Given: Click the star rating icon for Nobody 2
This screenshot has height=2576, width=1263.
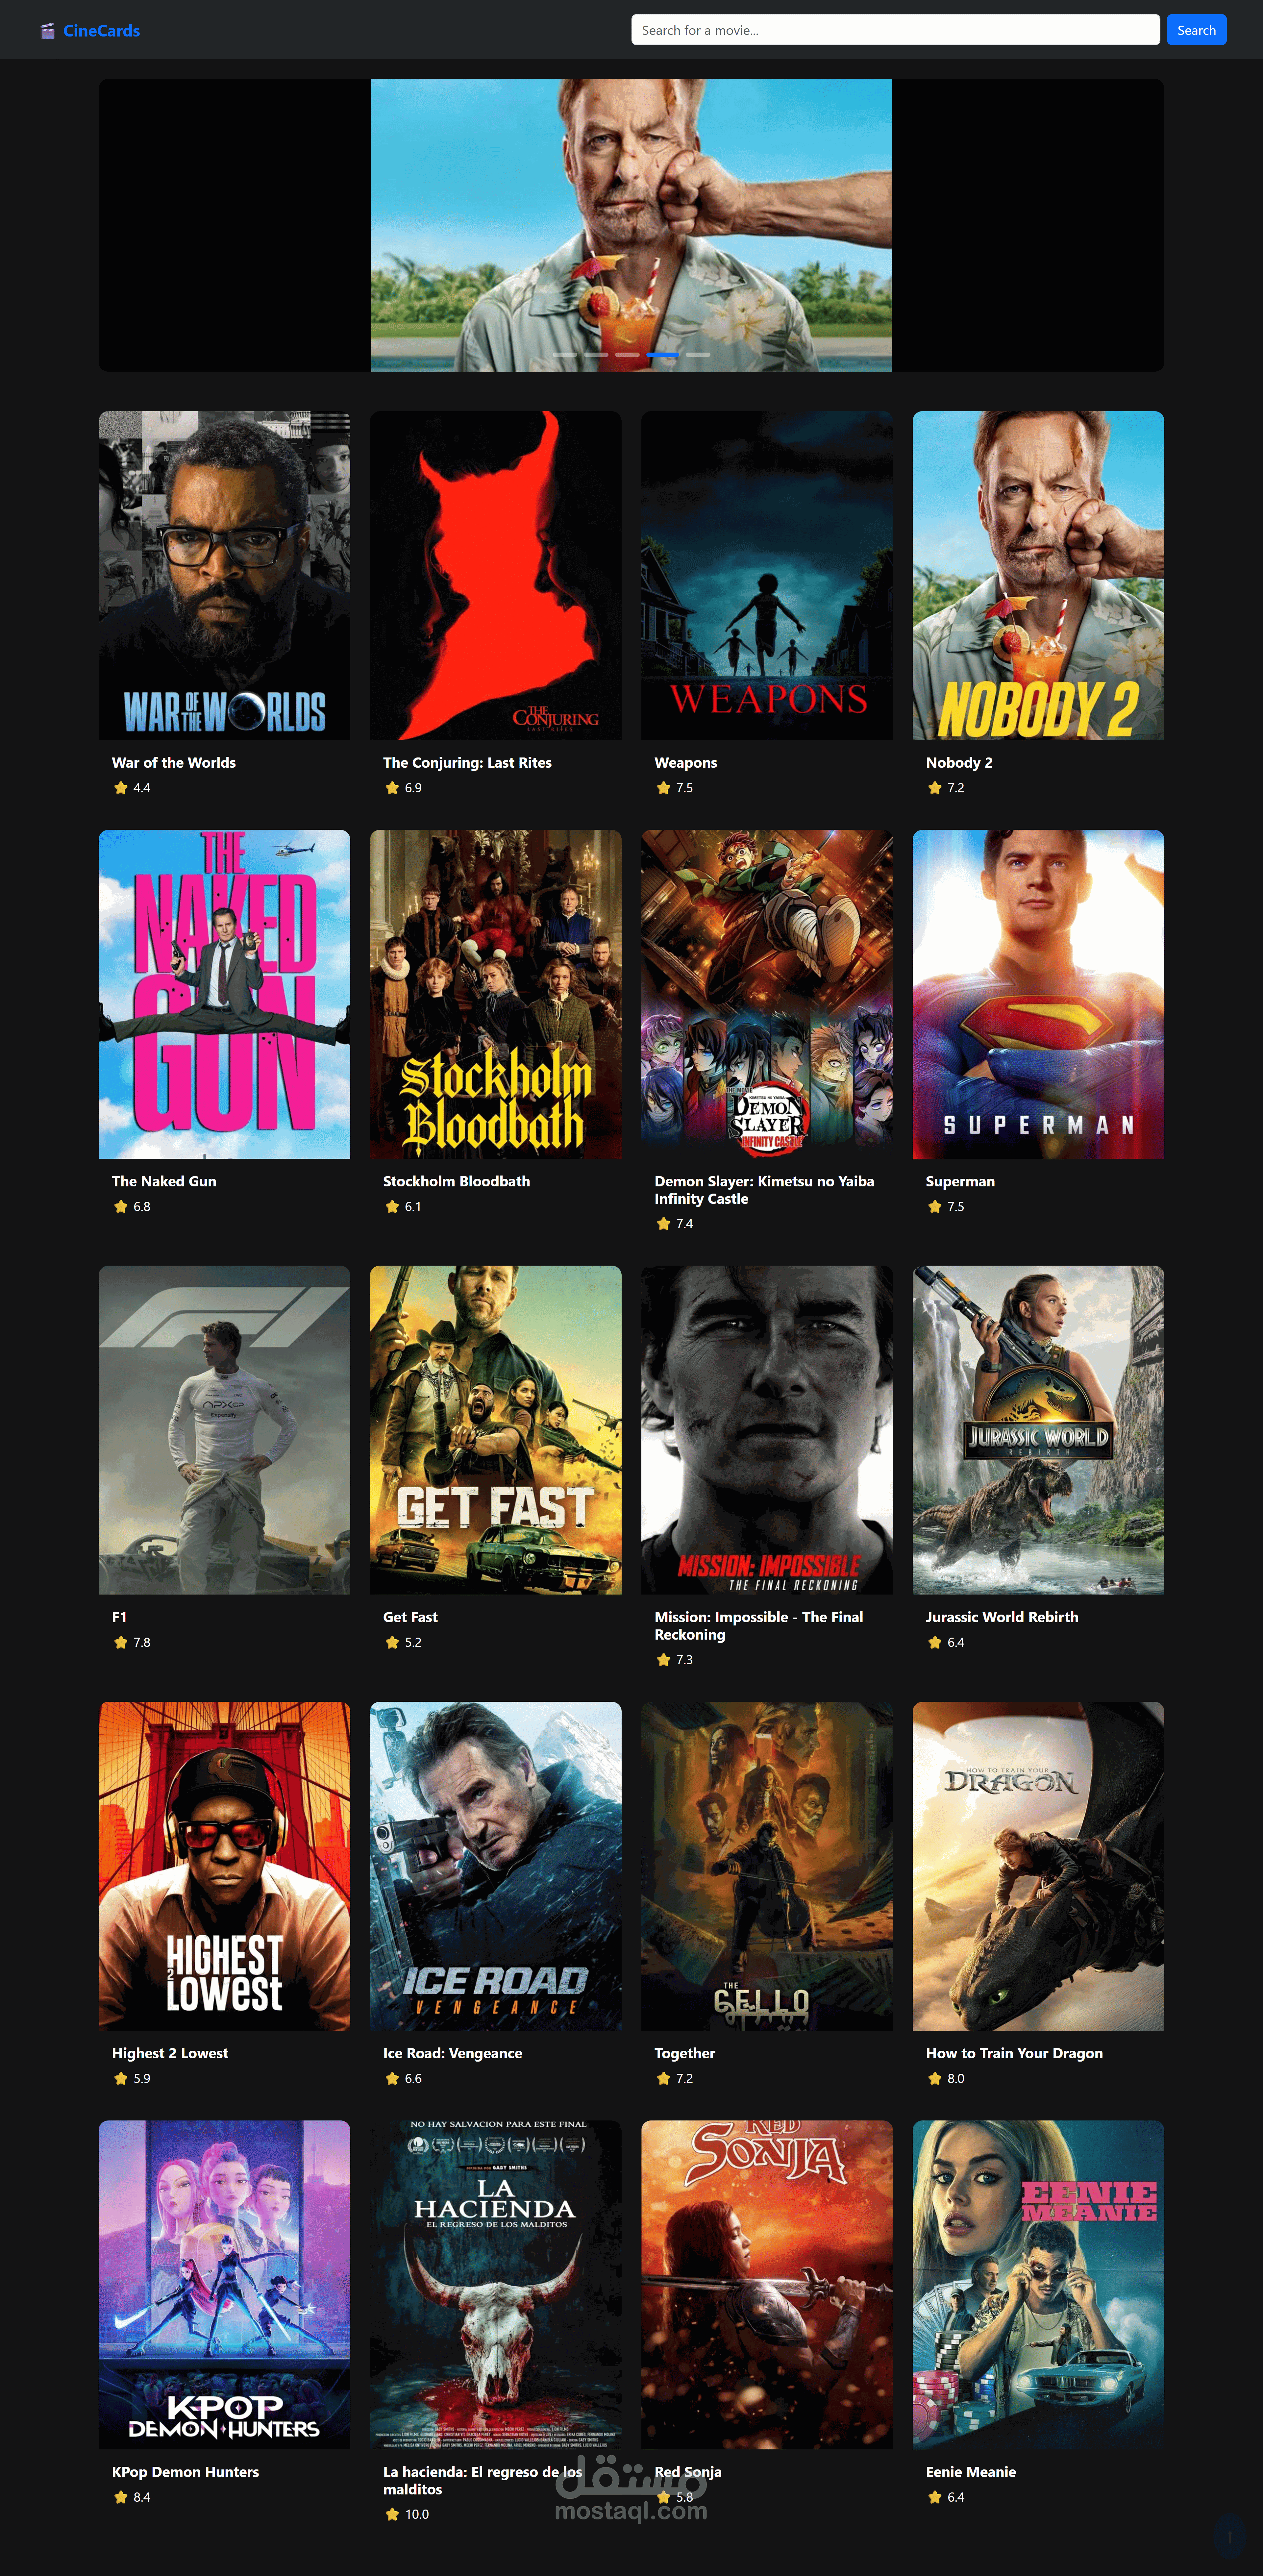Looking at the screenshot, I should [x=935, y=788].
